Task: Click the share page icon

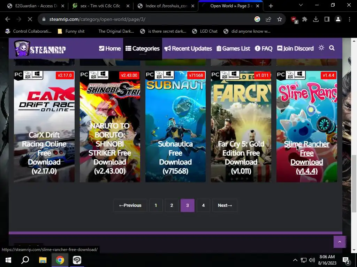Action: coord(268,19)
